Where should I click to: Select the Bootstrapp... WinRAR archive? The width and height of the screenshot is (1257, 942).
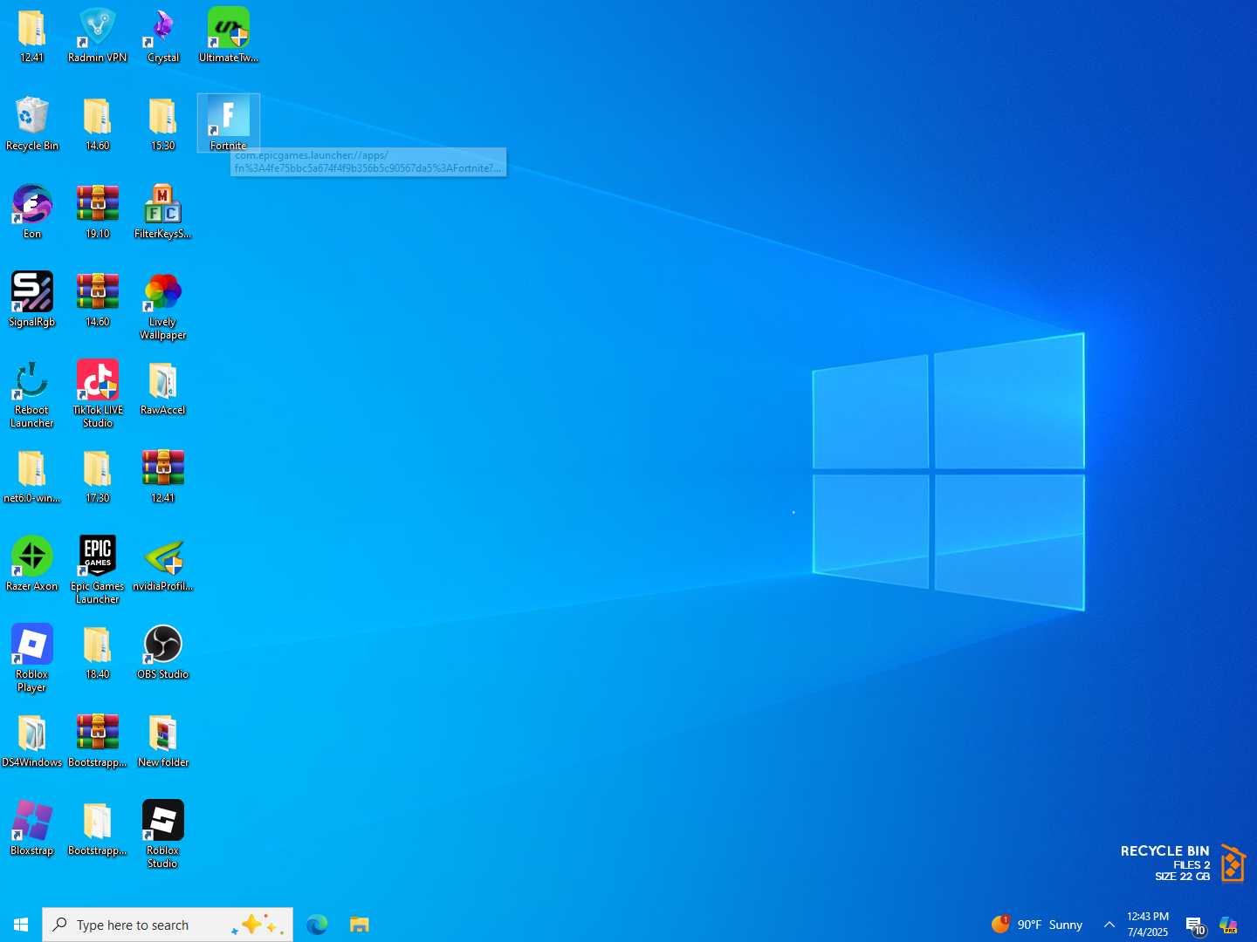click(98, 741)
